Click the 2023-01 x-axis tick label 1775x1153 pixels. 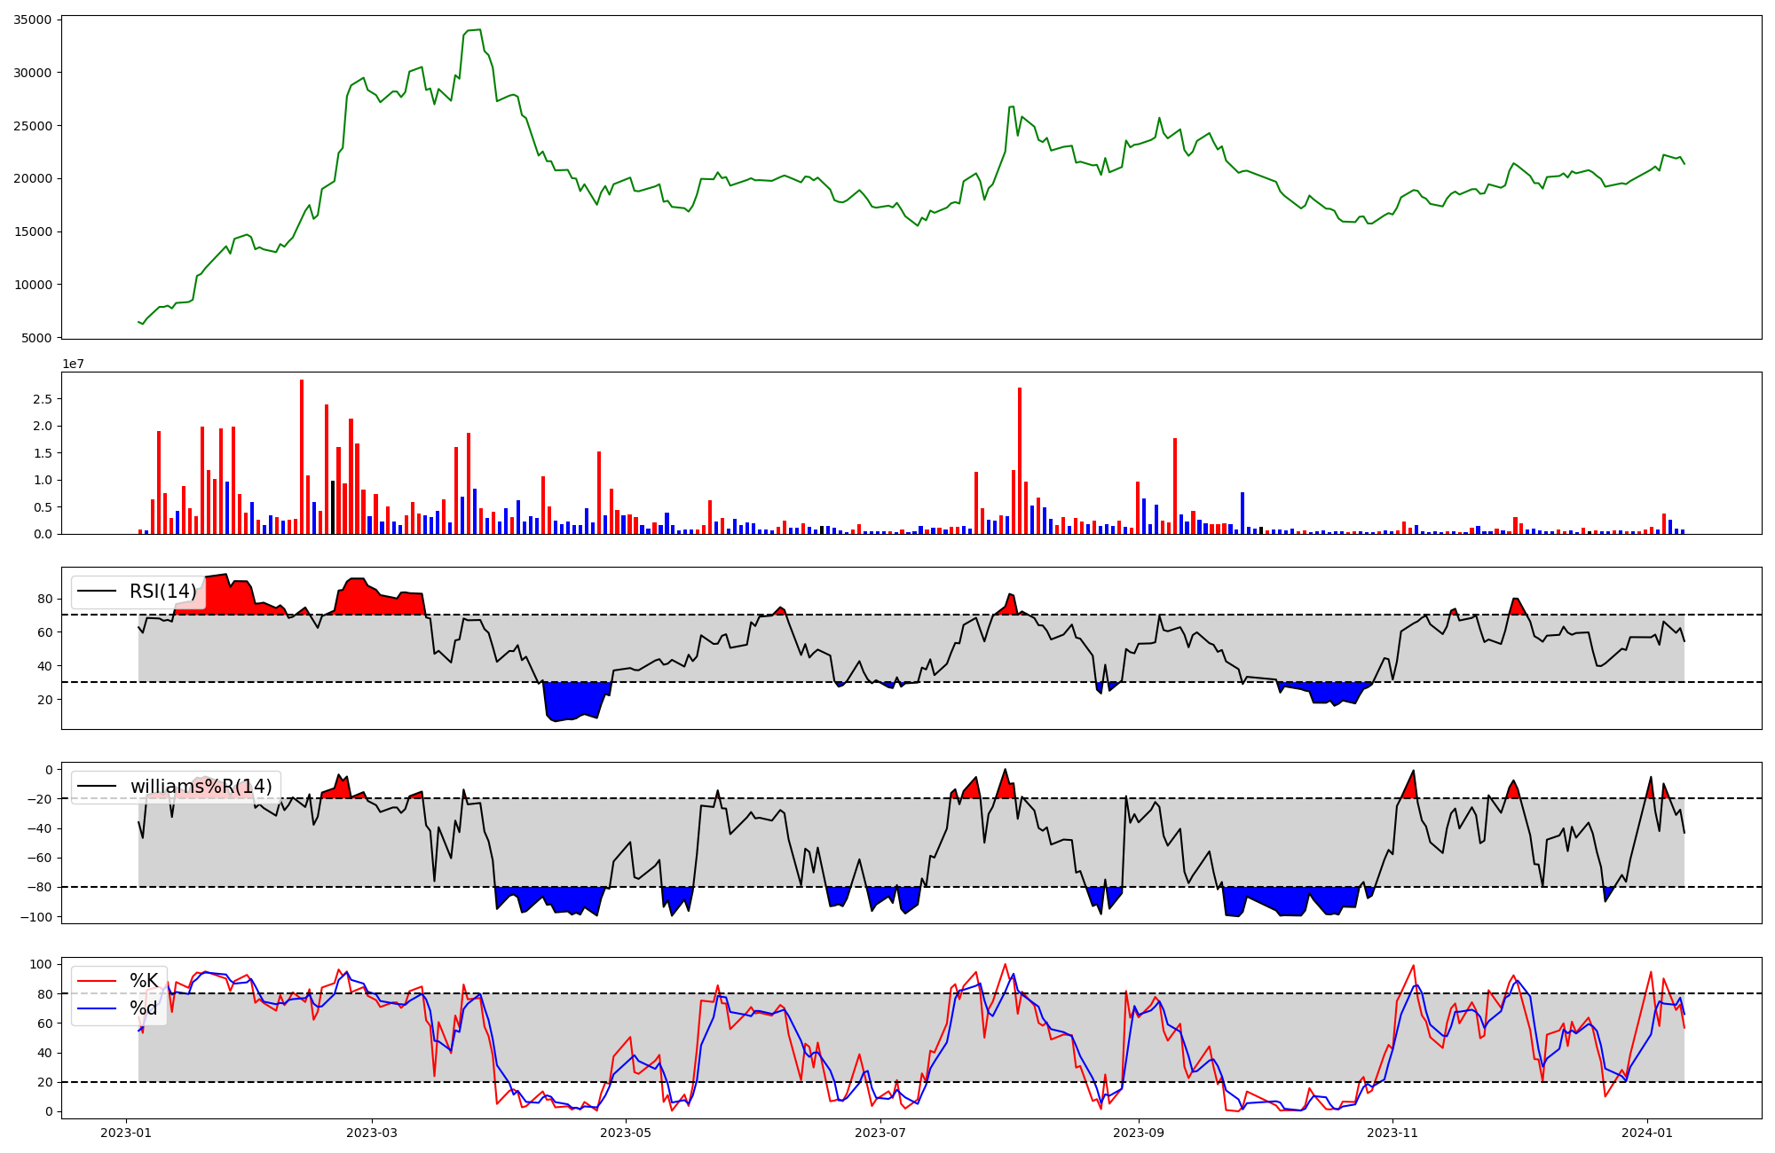click(126, 1133)
